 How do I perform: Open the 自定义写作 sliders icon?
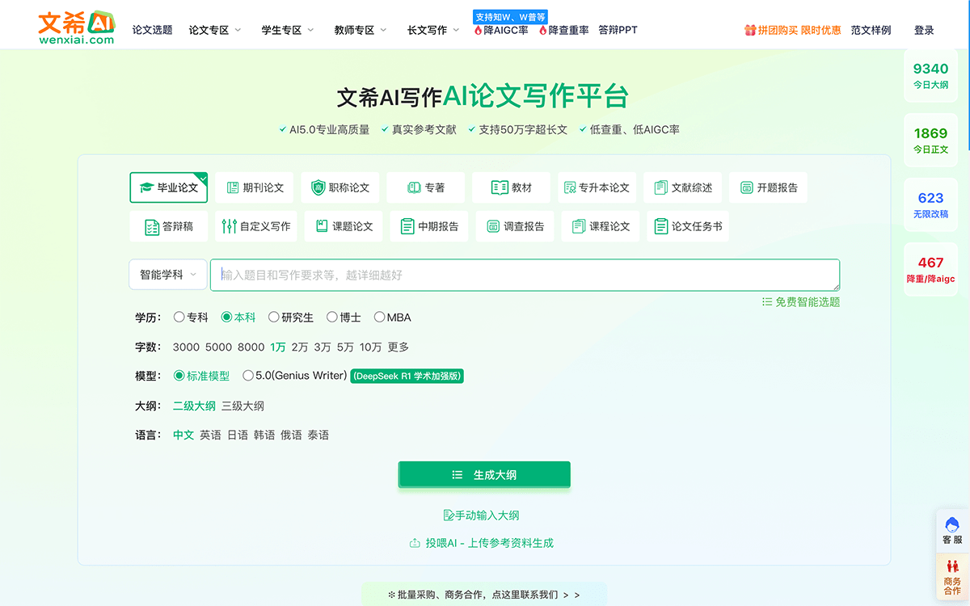[230, 226]
